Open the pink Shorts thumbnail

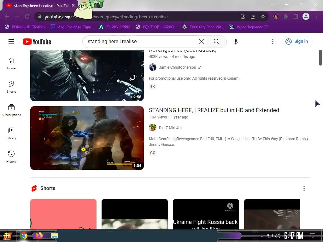(63, 214)
